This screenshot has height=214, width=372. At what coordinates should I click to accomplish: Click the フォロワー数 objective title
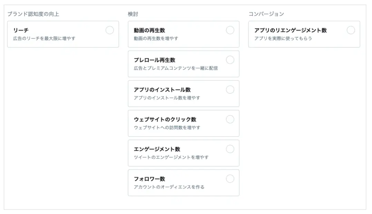pos(149,179)
